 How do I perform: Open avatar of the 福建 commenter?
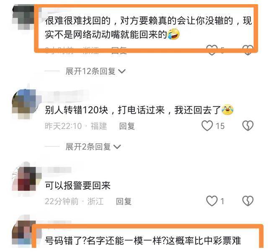(26, 104)
